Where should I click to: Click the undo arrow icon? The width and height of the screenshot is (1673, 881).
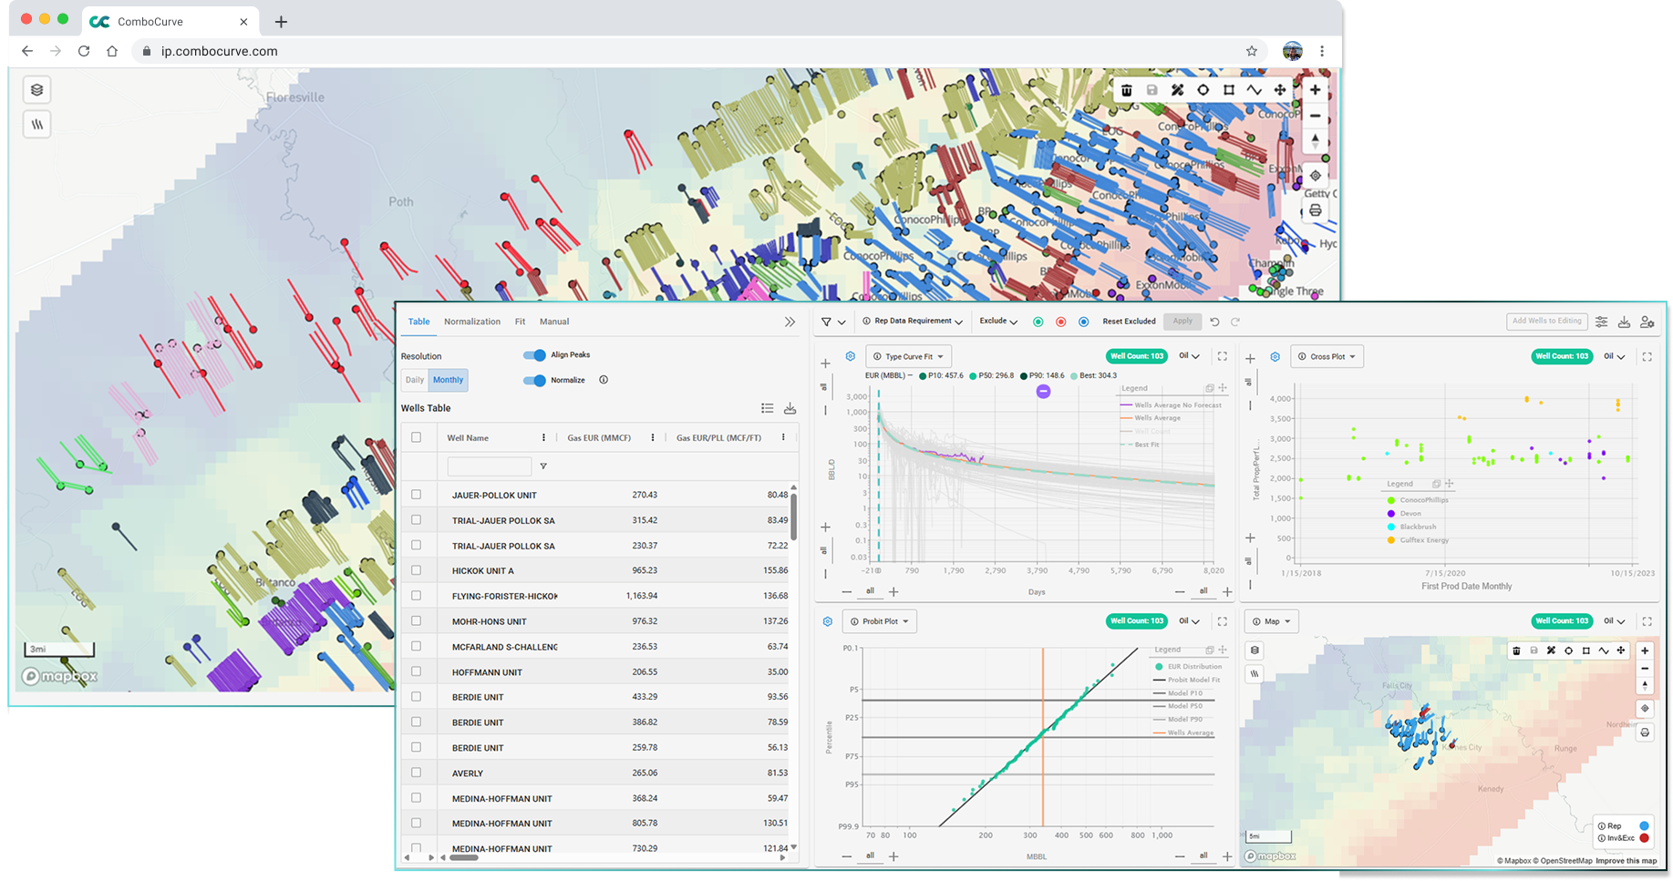point(1214,322)
